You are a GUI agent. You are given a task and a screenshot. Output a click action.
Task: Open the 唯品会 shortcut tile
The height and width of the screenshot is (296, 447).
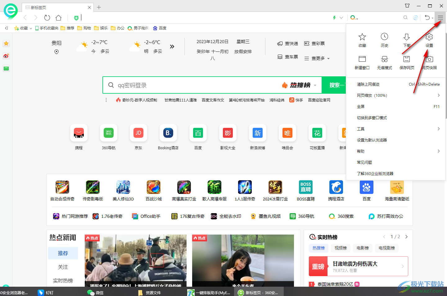(287, 133)
